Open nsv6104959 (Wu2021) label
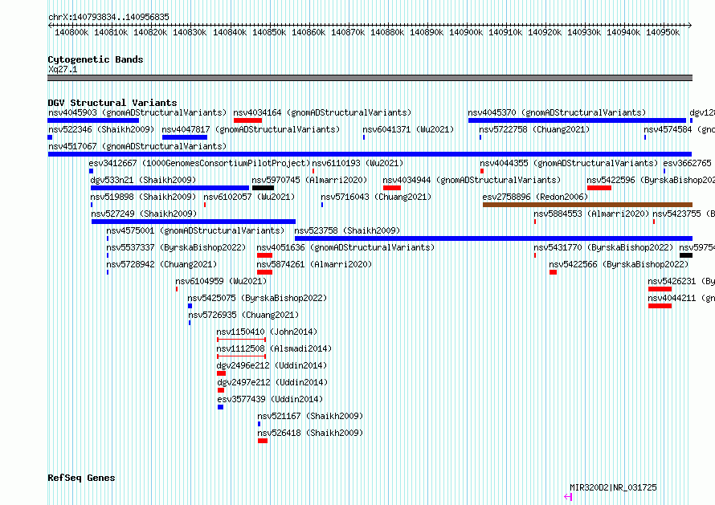The height and width of the screenshot is (505, 715). (221, 281)
